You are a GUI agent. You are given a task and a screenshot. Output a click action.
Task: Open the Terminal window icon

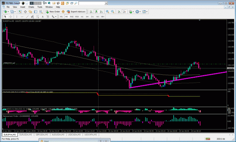[35, 12]
